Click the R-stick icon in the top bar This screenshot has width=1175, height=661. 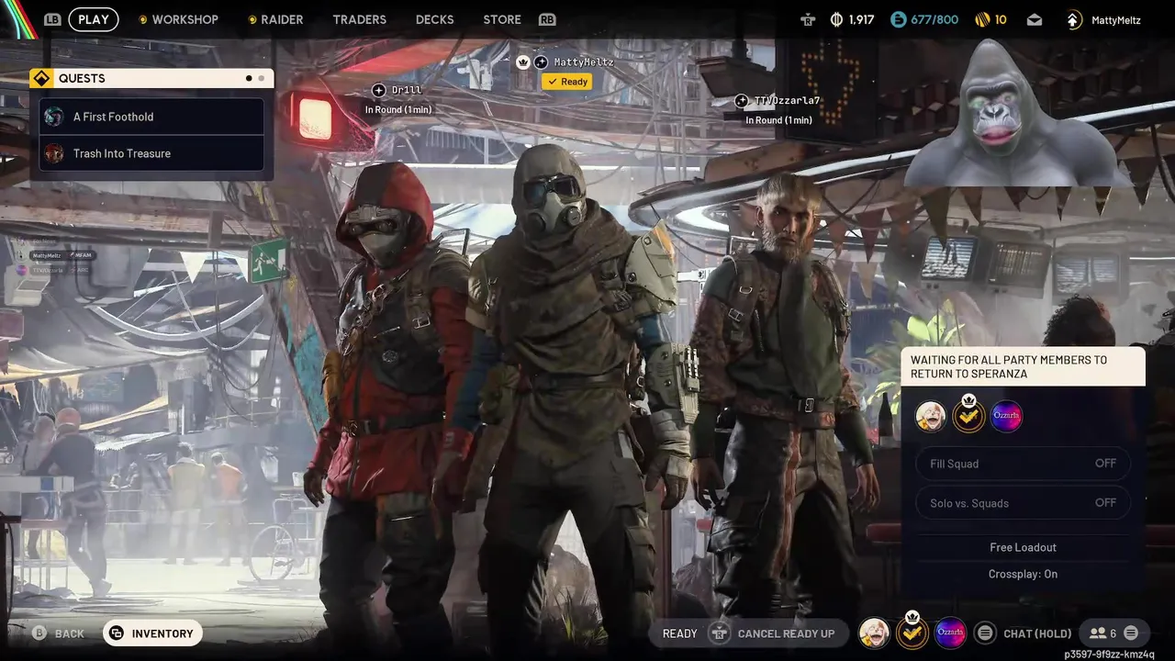(x=808, y=19)
